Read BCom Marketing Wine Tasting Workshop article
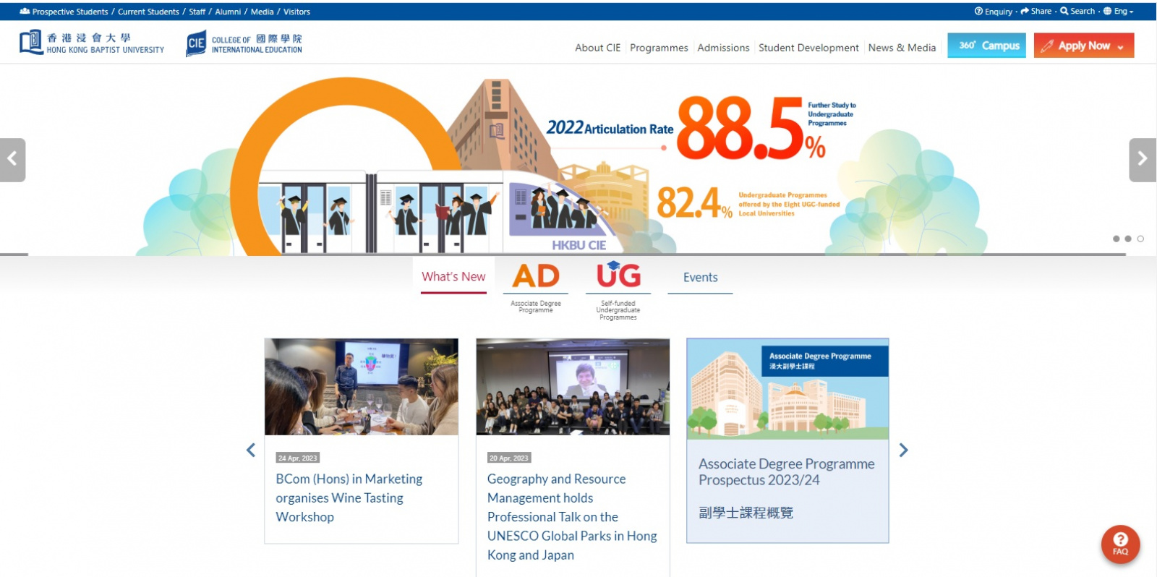1157x577 pixels. tap(349, 497)
